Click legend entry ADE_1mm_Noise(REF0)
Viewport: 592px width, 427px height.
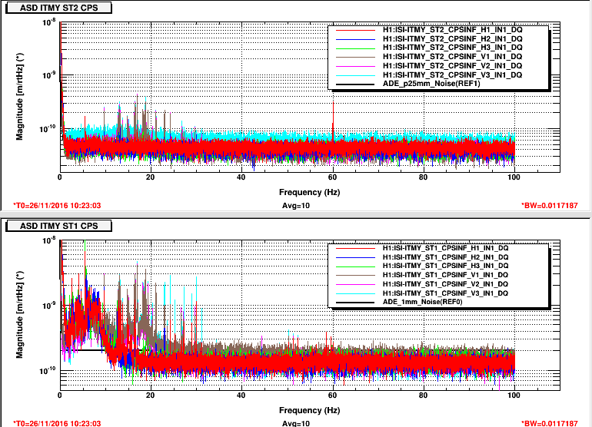click(422, 302)
